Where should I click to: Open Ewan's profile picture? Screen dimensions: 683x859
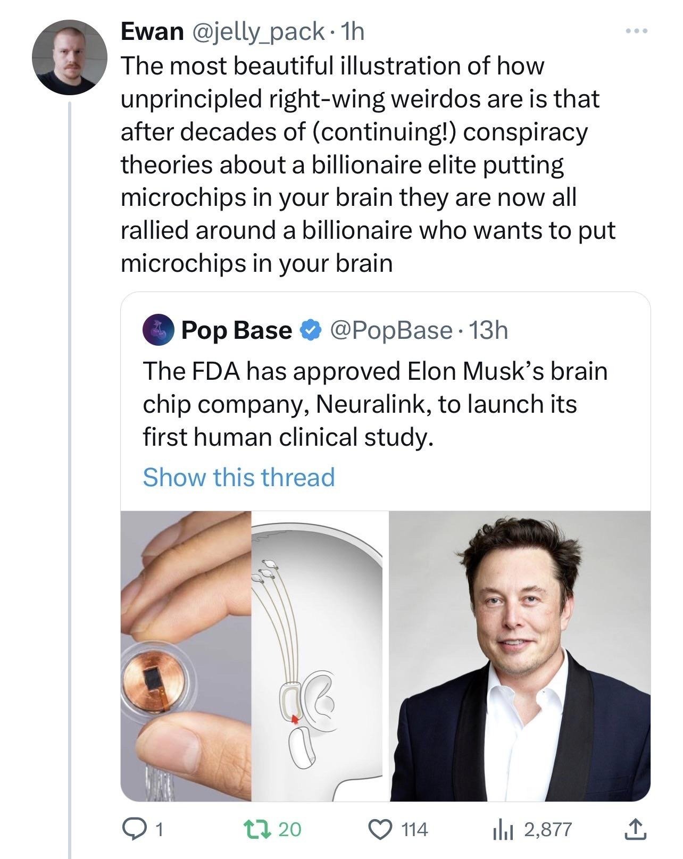(x=70, y=57)
